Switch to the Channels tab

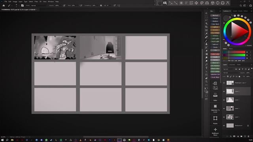coord(232,65)
